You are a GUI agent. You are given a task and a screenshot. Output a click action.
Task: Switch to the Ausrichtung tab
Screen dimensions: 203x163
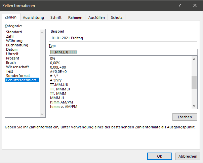click(x=33, y=17)
